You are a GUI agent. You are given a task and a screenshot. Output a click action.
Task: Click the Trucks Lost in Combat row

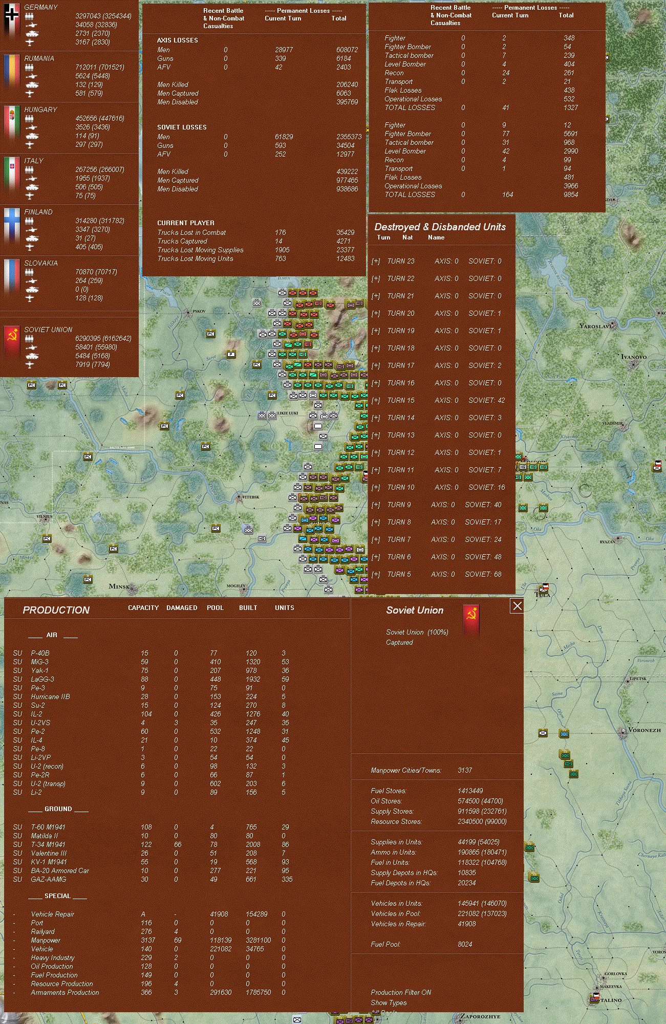(256, 232)
